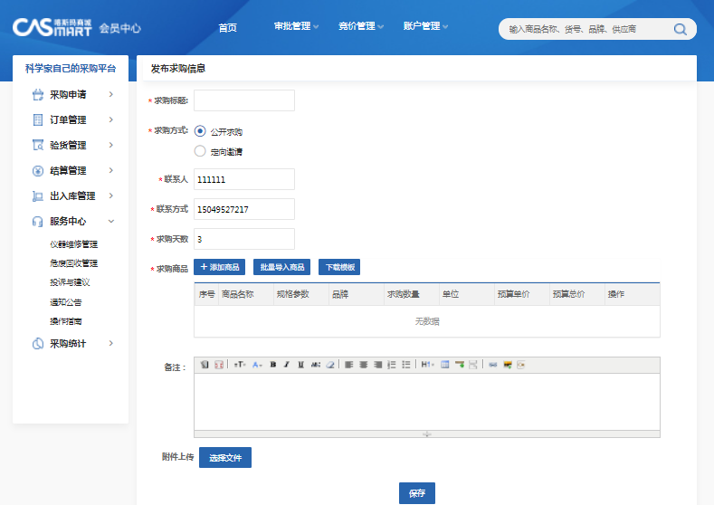Click the bold formatting icon in editor
The height and width of the screenshot is (505, 714).
coord(272,365)
